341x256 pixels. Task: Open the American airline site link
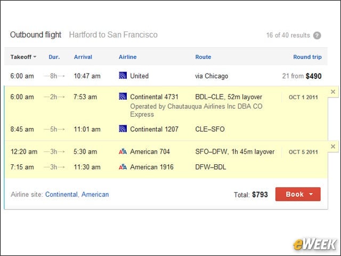[x=95, y=194]
